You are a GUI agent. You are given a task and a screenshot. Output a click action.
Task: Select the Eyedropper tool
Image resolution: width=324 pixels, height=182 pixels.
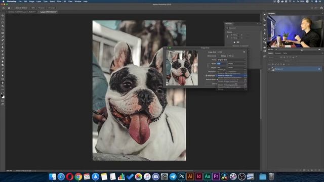click(x=3, y=36)
